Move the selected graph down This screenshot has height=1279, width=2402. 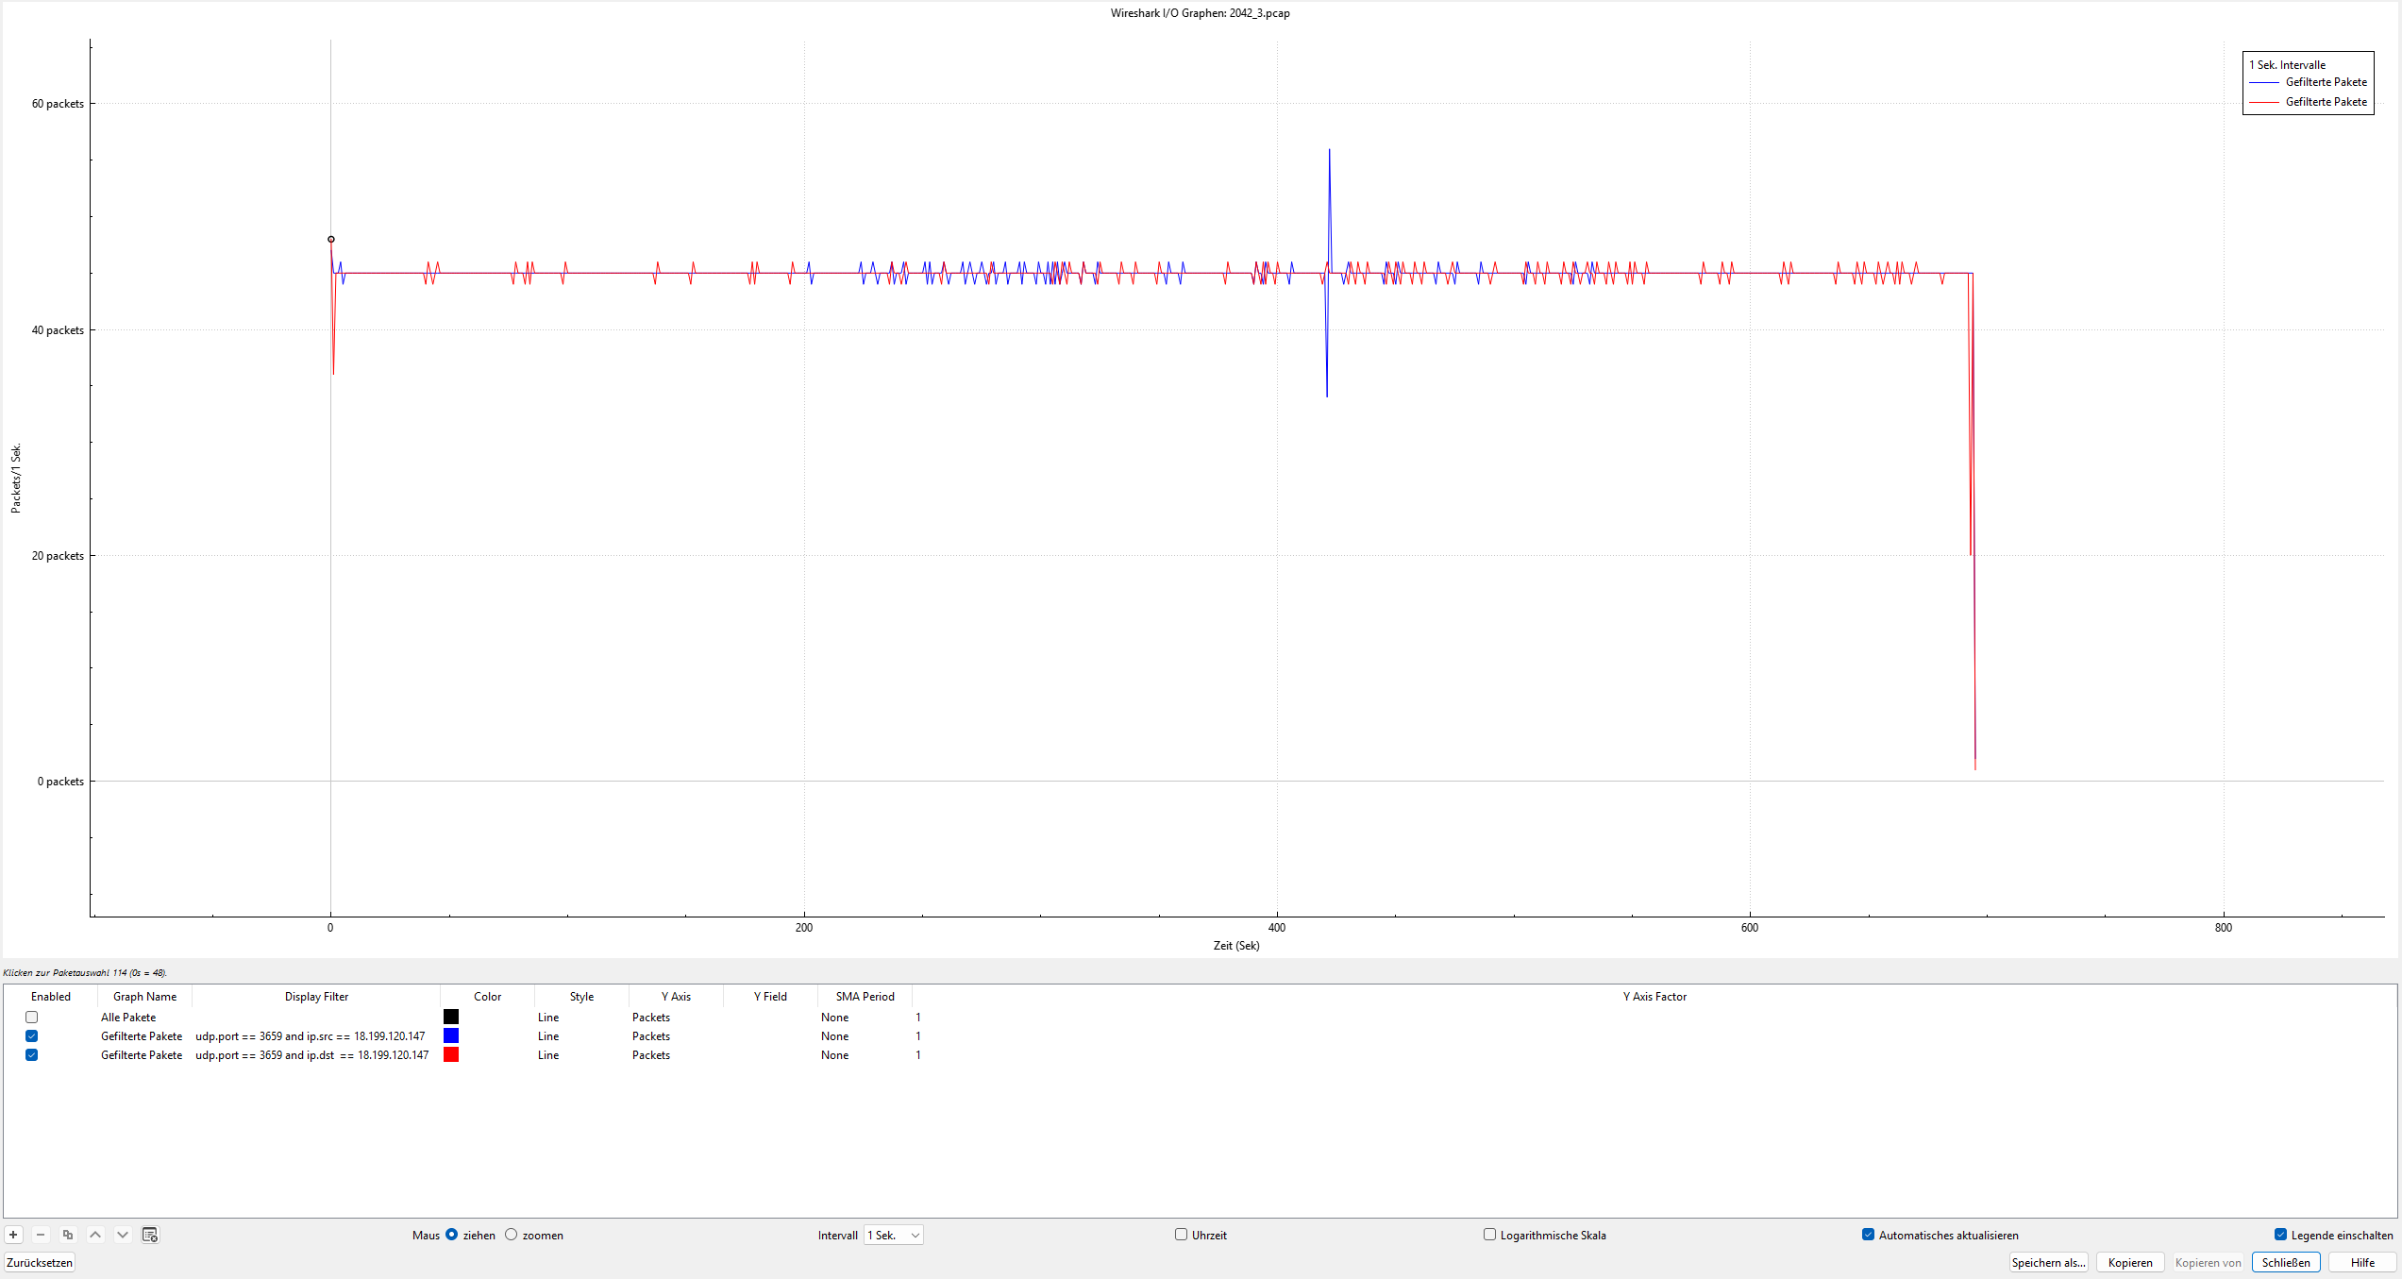pos(123,1235)
